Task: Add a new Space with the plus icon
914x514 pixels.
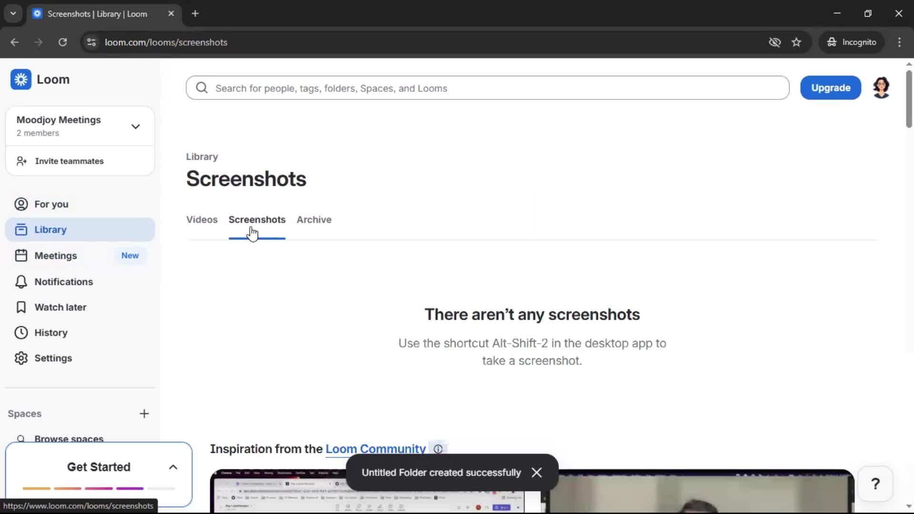Action: (x=145, y=413)
